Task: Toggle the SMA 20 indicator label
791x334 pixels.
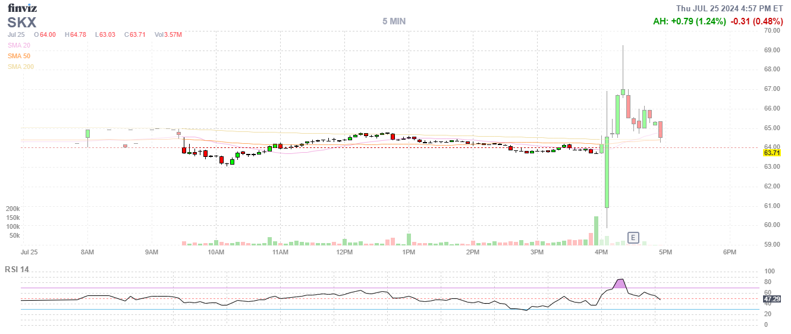Action: [18, 45]
